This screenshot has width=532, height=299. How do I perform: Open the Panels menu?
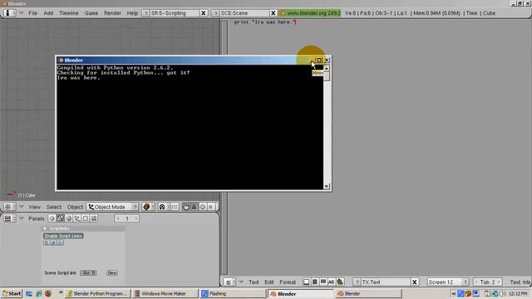(37, 218)
